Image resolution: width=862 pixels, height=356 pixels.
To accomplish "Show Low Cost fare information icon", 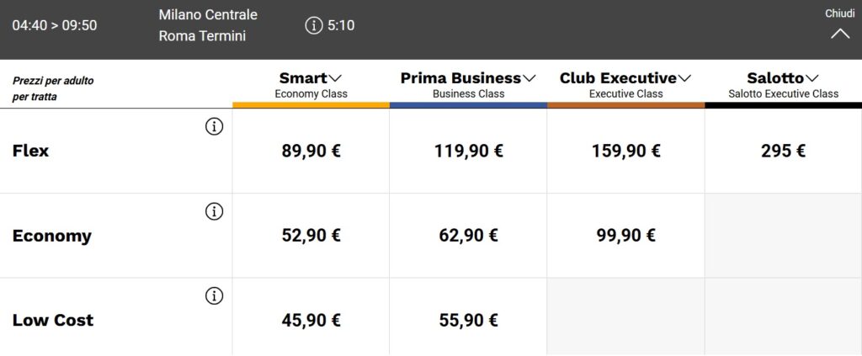I will [214, 296].
